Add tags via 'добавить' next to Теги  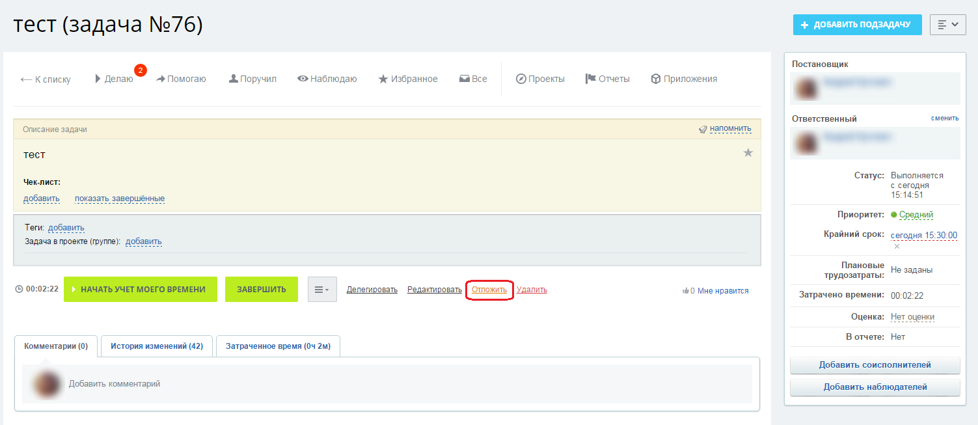(x=66, y=228)
